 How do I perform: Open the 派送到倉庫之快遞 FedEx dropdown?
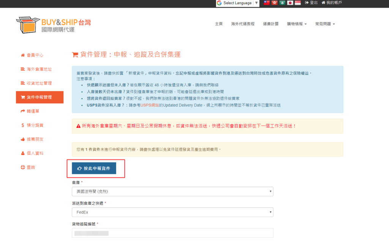(172, 212)
